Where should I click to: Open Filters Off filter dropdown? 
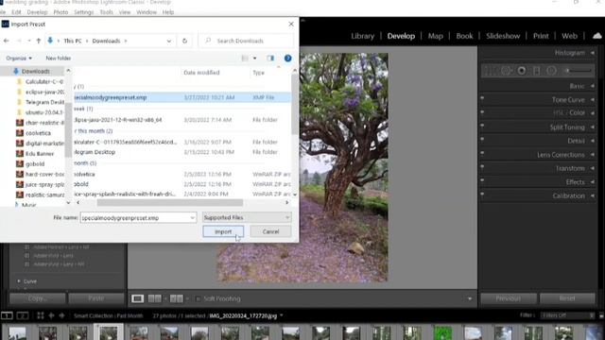pyautogui.click(x=567, y=315)
